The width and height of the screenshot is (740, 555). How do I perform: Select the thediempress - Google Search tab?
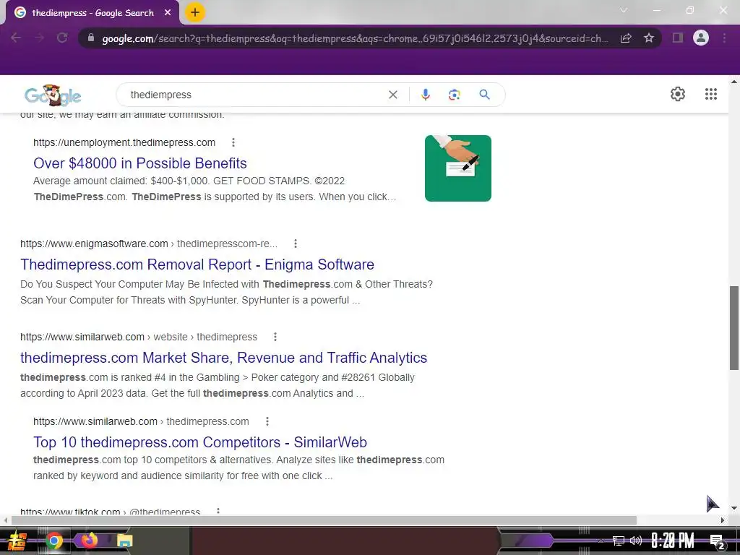coord(92,13)
